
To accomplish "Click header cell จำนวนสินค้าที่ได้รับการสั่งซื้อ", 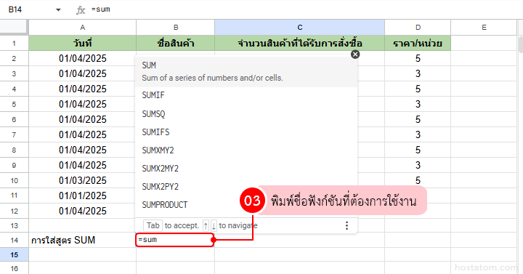I will click(x=299, y=44).
